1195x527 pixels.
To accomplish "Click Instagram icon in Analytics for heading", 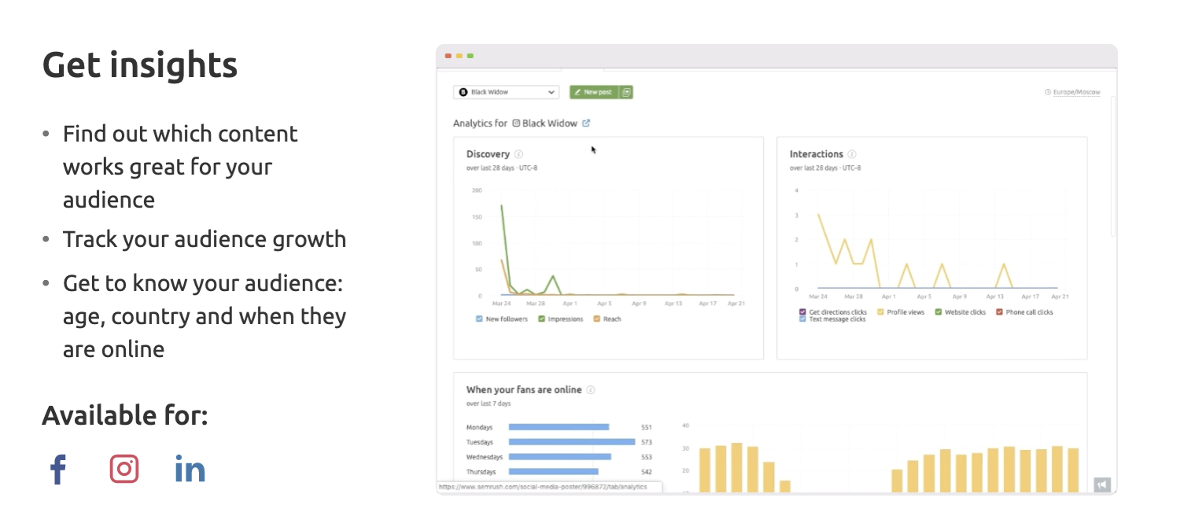I will [516, 123].
